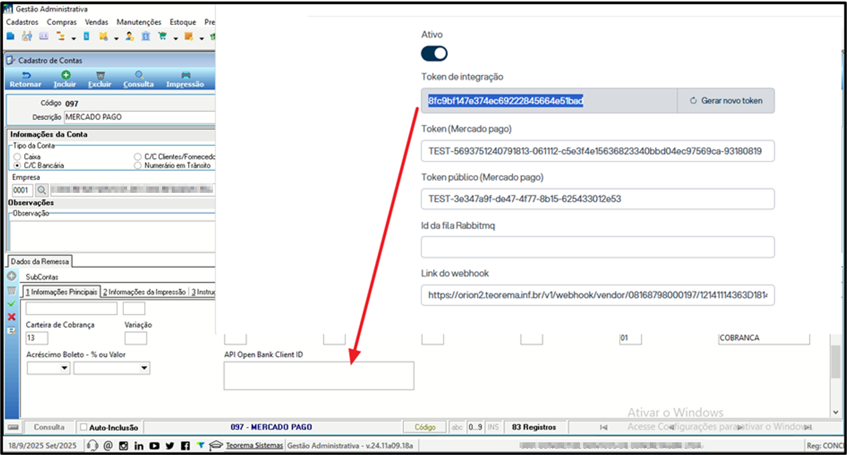Select Numerário em Trânsito radio button

[x=138, y=165]
